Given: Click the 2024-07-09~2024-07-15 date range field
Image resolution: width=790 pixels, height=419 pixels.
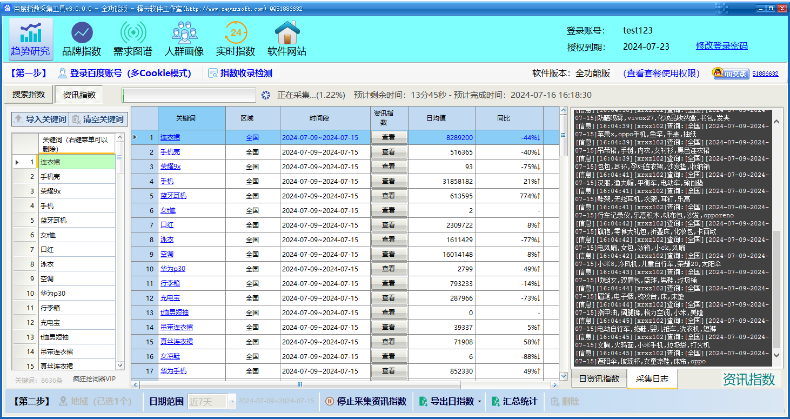Looking at the screenshot, I should coord(276,402).
